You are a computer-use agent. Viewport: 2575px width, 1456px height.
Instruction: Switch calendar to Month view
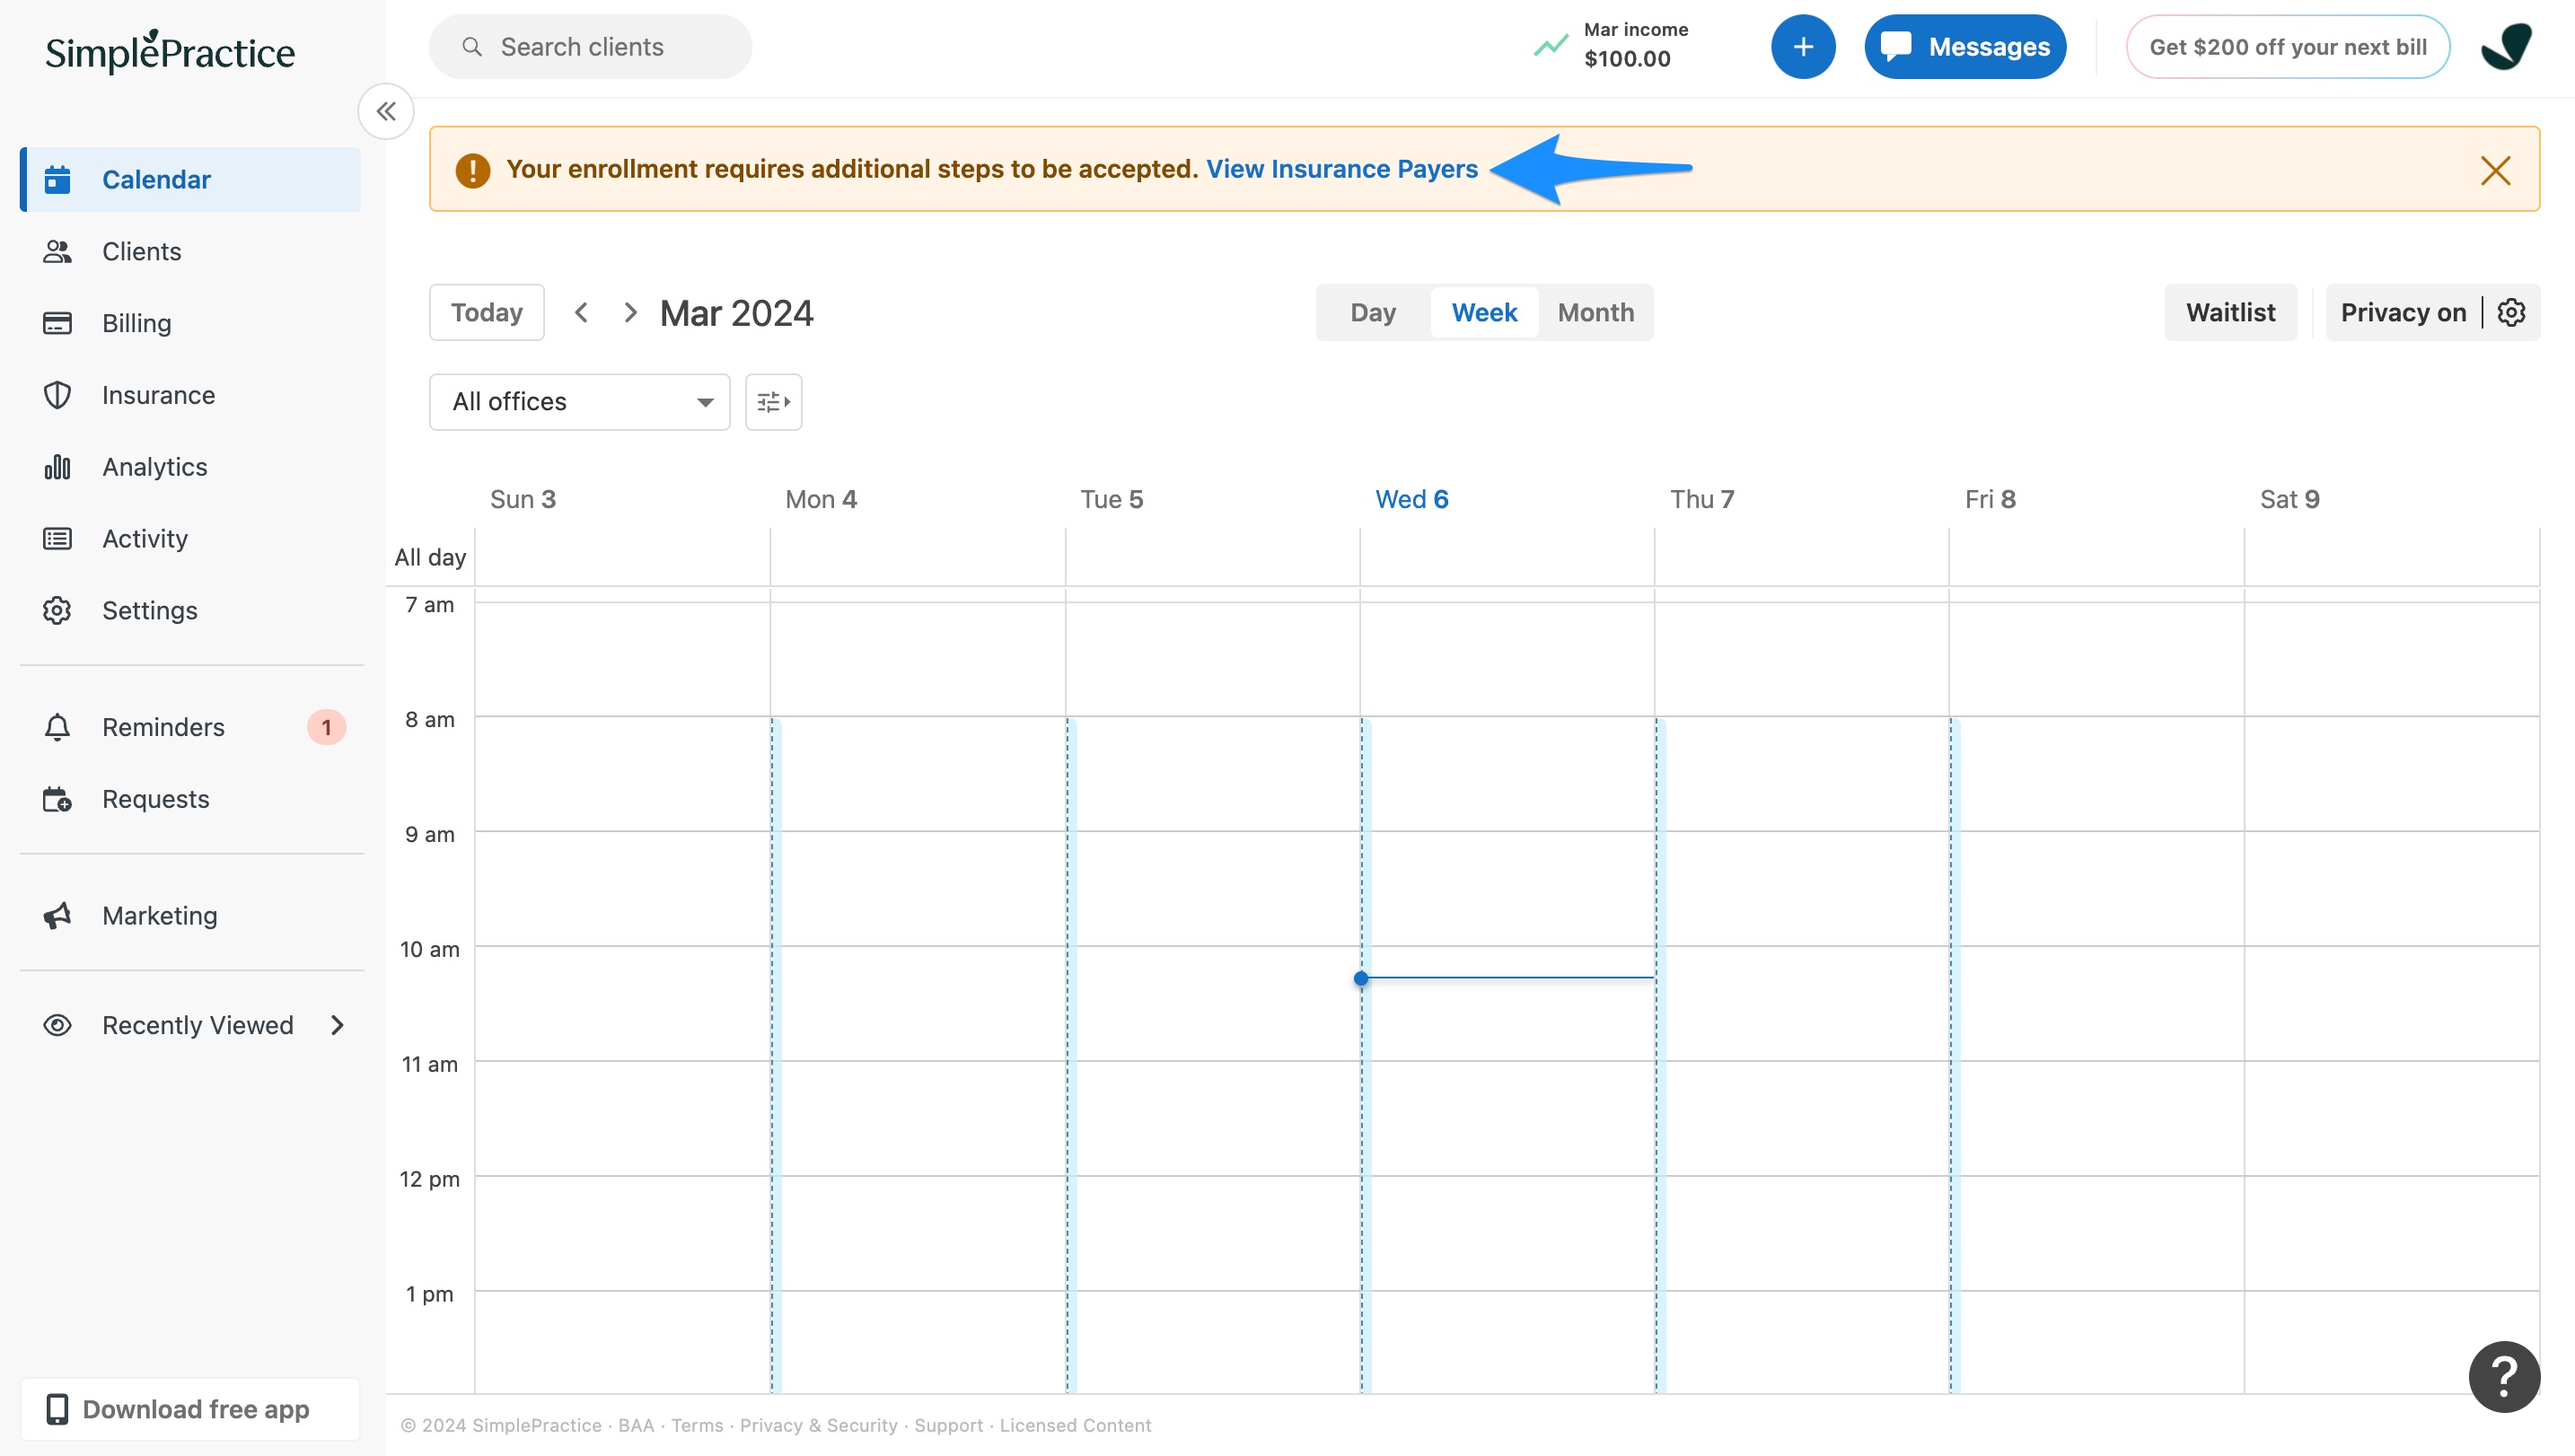[x=1595, y=313]
